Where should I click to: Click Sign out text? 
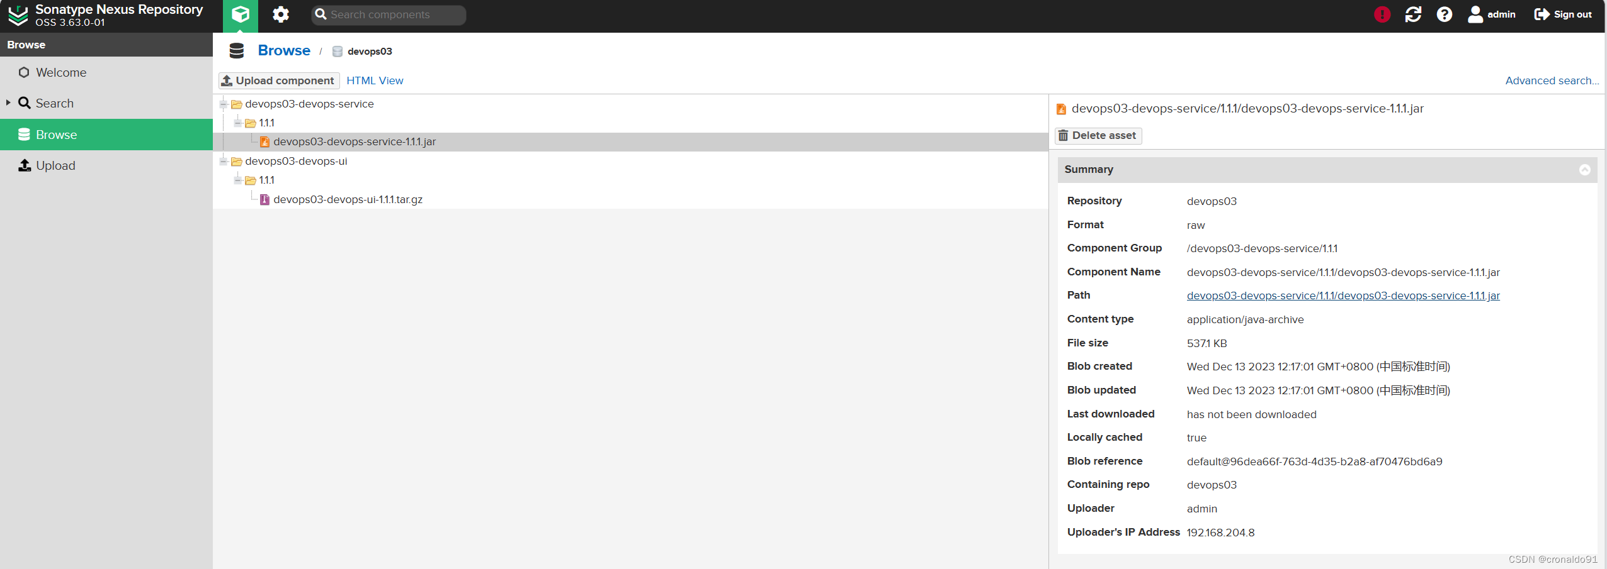click(x=1572, y=14)
